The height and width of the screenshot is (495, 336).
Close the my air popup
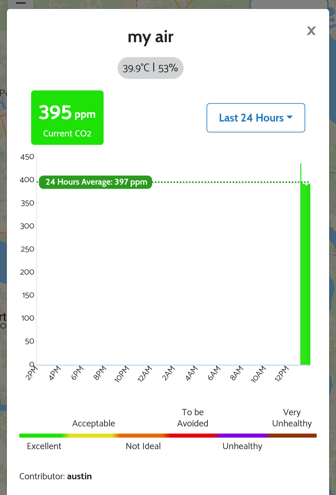311,31
